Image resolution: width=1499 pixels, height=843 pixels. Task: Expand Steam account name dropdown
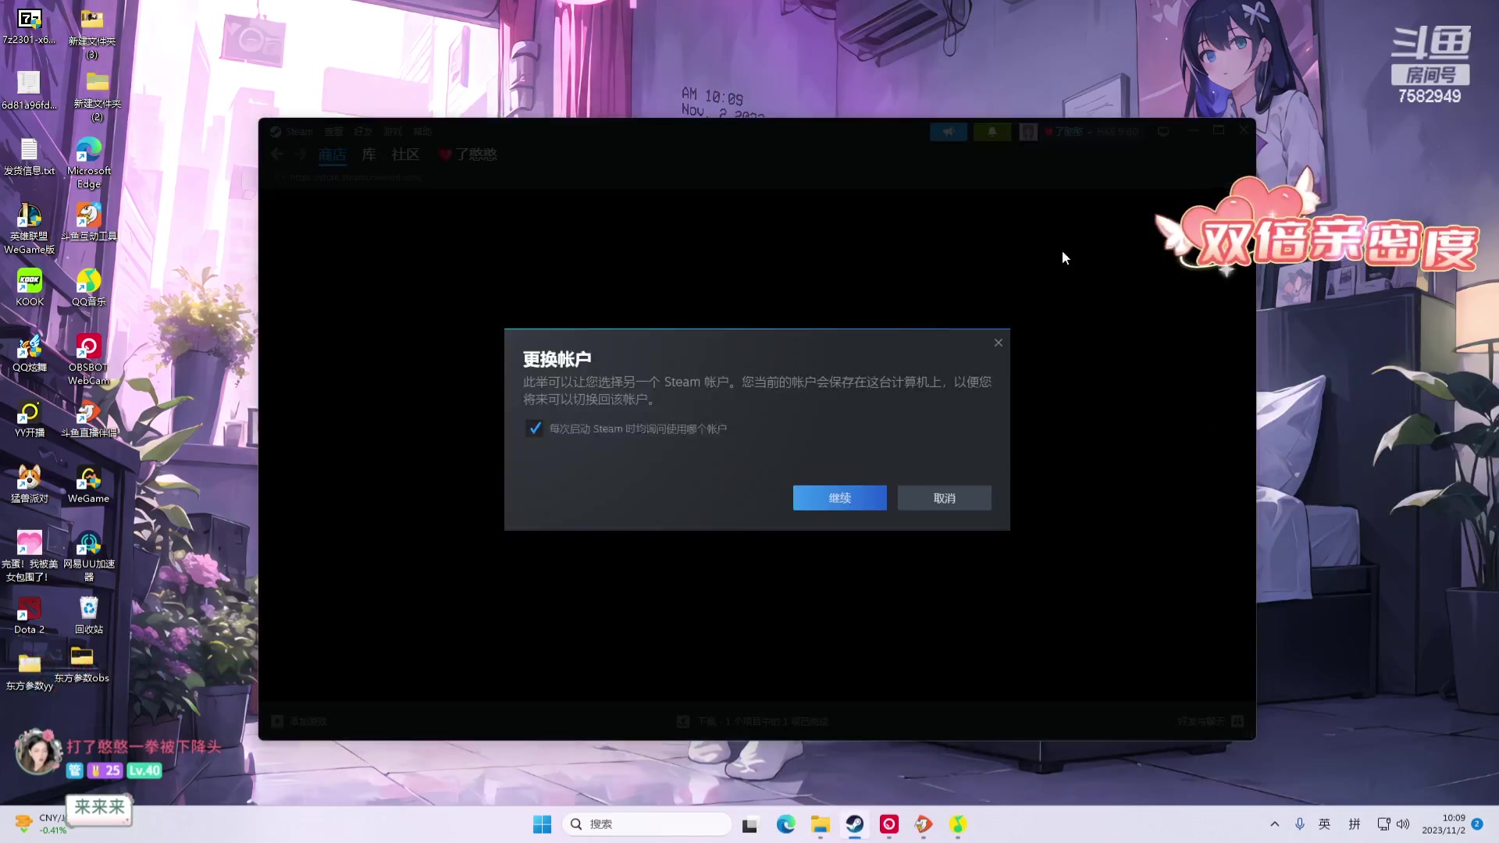(x=1091, y=132)
